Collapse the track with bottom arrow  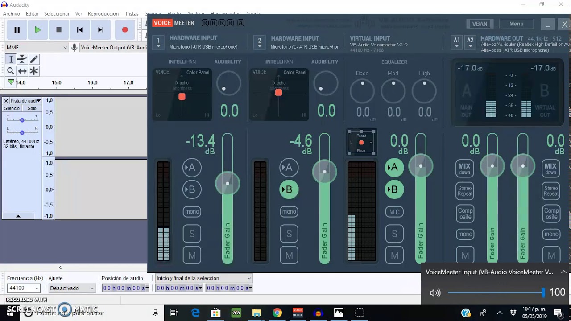[x=18, y=216]
